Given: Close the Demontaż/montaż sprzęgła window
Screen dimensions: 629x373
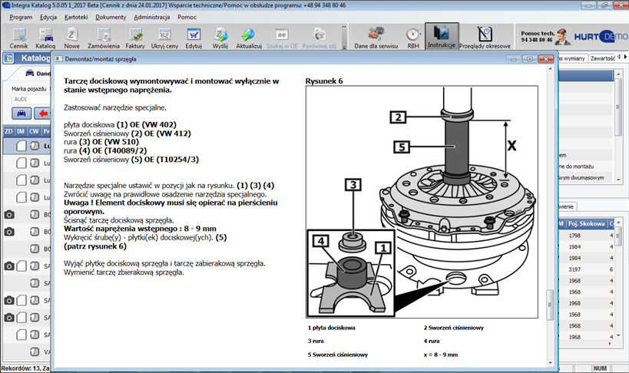Looking at the screenshot, I should tap(545, 59).
